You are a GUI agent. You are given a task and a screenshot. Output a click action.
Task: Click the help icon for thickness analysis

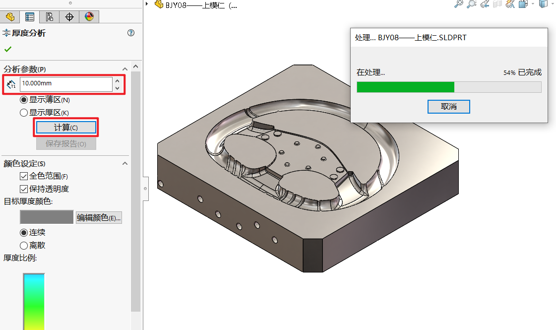pyautogui.click(x=131, y=33)
